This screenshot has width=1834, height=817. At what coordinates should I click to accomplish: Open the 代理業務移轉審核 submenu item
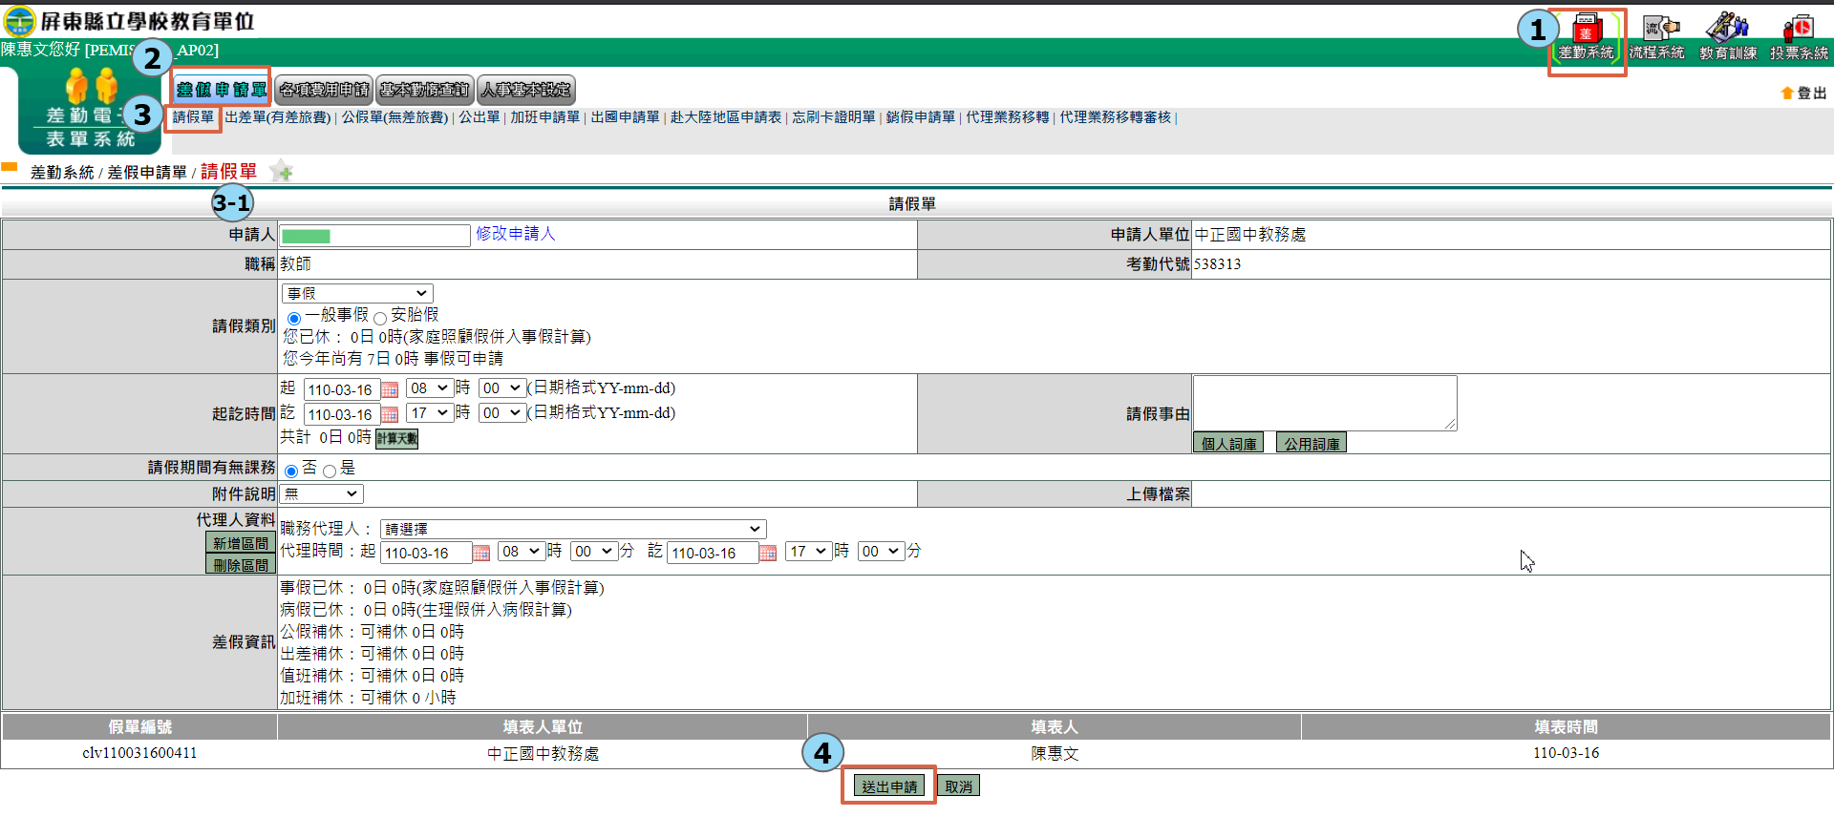tap(1116, 117)
